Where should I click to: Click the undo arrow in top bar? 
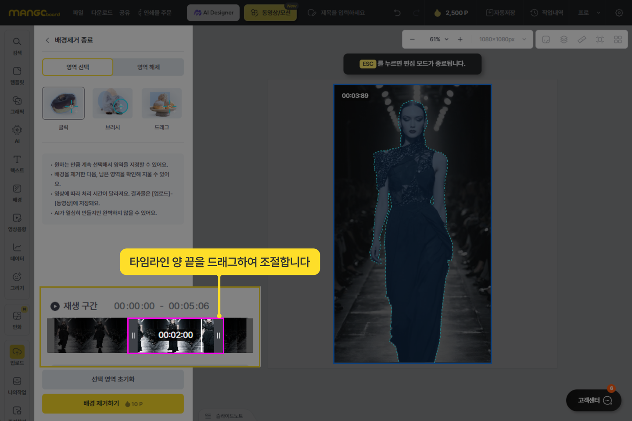[397, 13]
